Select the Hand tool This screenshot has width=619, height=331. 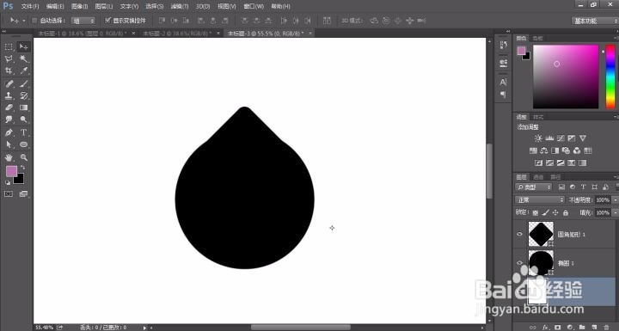pyautogui.click(x=9, y=157)
